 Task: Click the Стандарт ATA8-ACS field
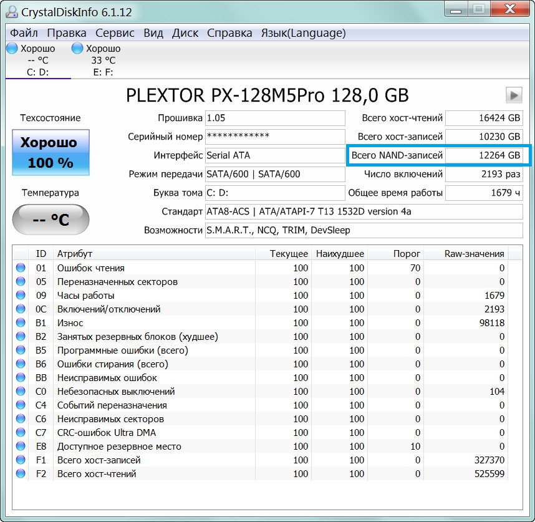point(364,212)
